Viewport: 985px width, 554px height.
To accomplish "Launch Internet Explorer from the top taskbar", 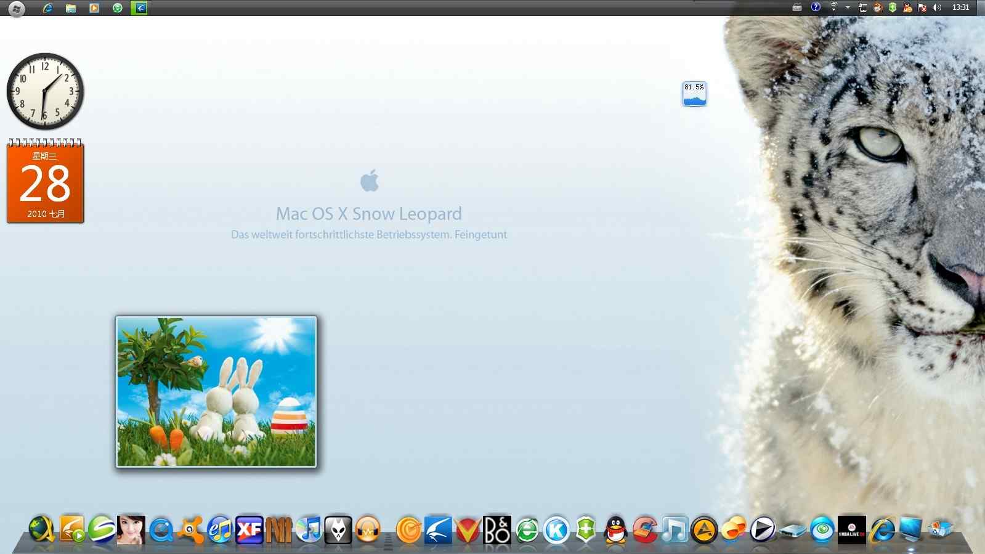I will coord(47,8).
